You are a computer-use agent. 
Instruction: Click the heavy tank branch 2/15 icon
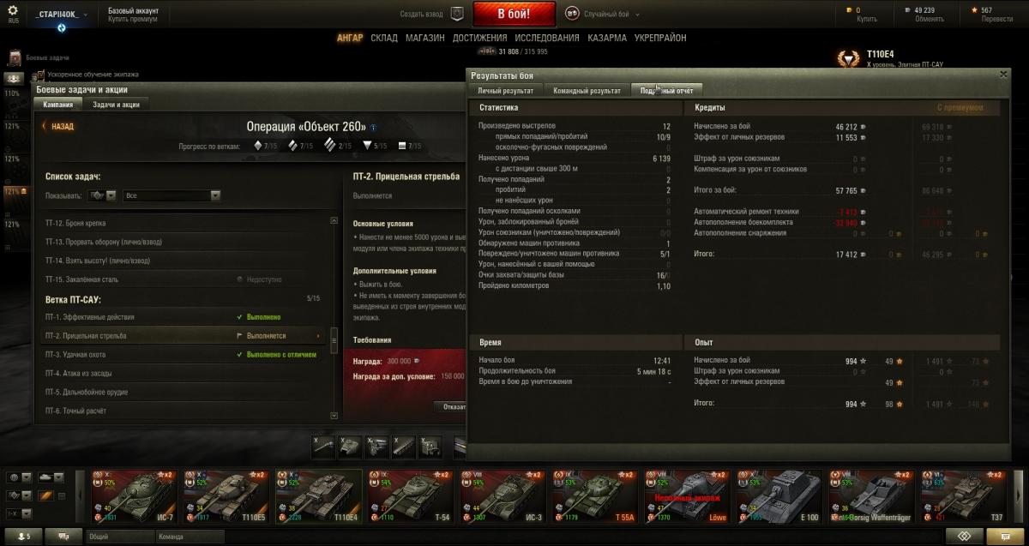[x=332, y=146]
